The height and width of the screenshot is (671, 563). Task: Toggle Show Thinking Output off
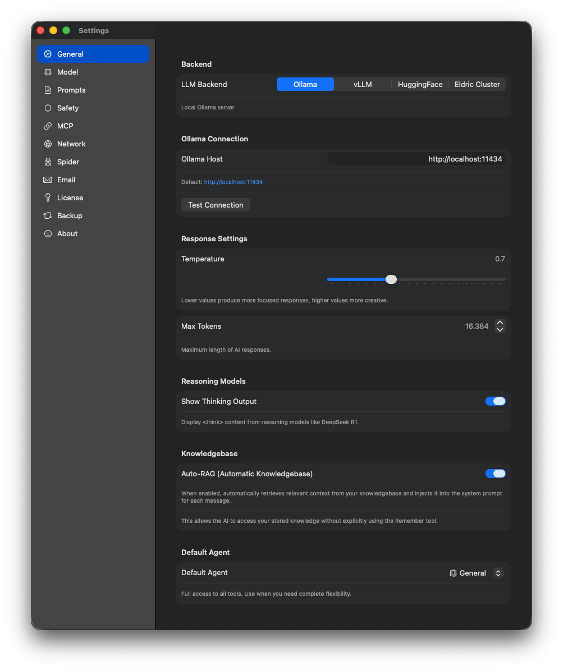(495, 401)
